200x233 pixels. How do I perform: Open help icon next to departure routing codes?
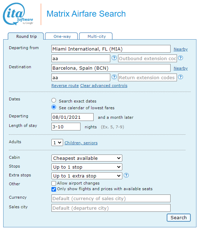(x=114, y=58)
